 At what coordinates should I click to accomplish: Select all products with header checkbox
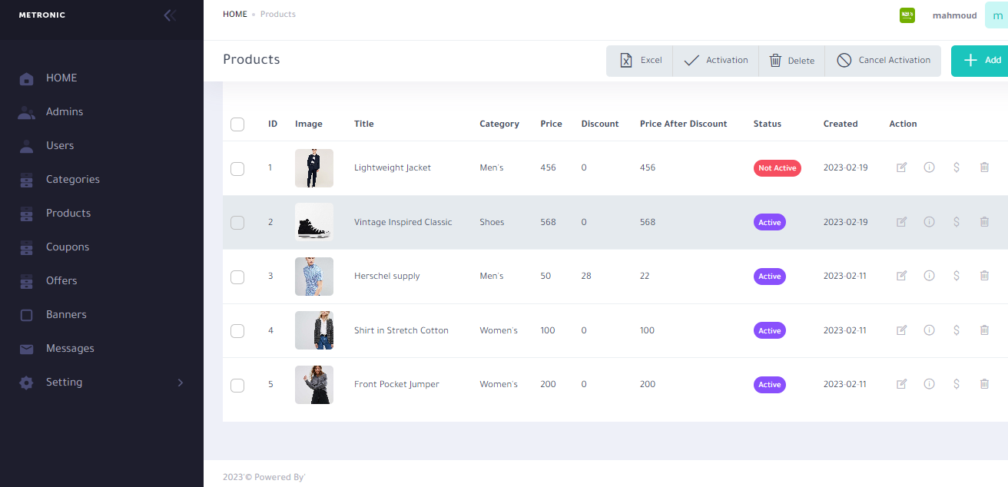click(237, 124)
